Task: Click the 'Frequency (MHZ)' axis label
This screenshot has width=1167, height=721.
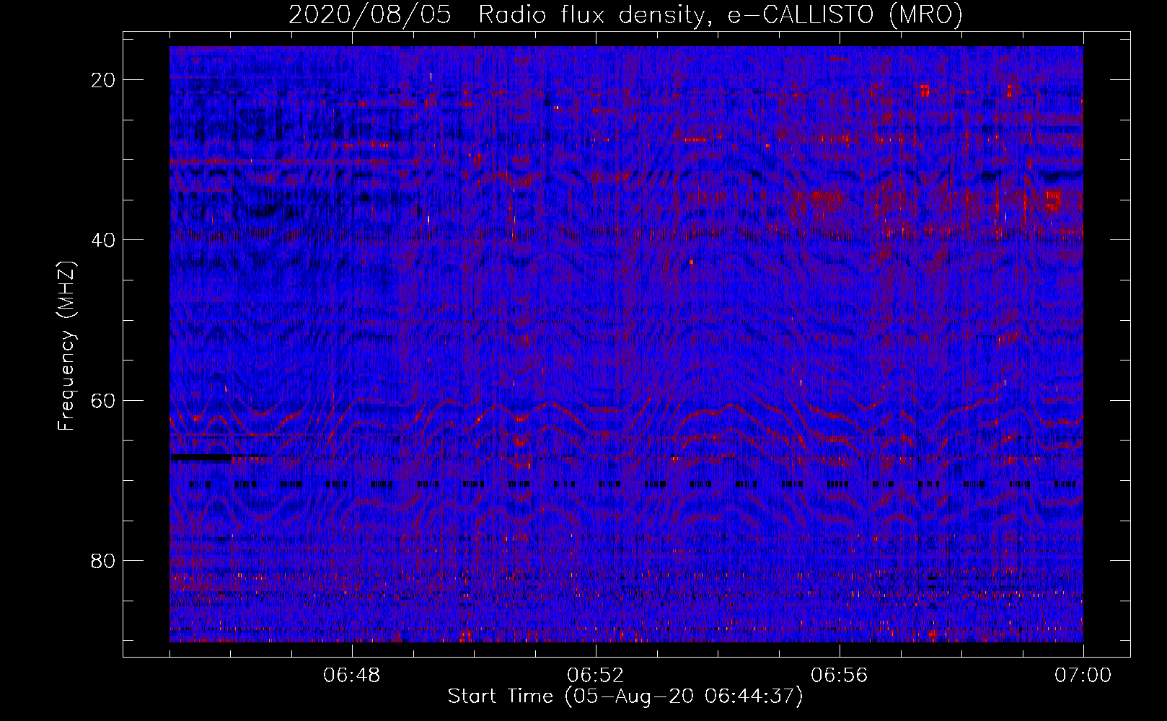Action: (66, 346)
